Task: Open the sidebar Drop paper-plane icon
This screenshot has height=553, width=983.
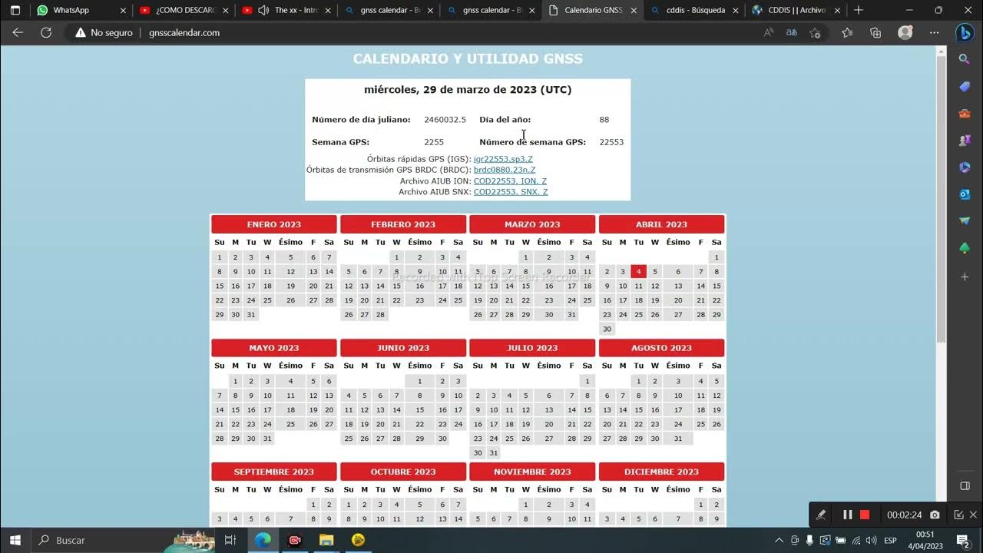Action: pos(965,221)
